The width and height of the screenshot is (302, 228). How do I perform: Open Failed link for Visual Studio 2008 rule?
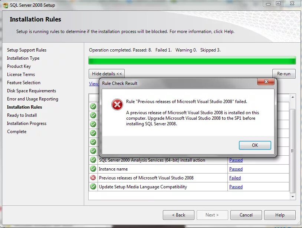pyautogui.click(x=235, y=178)
